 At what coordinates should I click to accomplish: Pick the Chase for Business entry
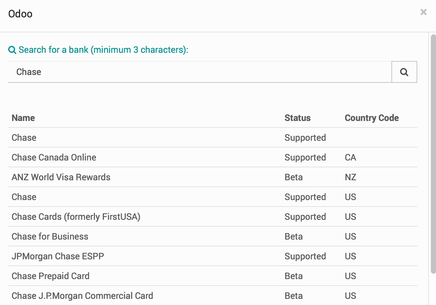click(x=213, y=237)
